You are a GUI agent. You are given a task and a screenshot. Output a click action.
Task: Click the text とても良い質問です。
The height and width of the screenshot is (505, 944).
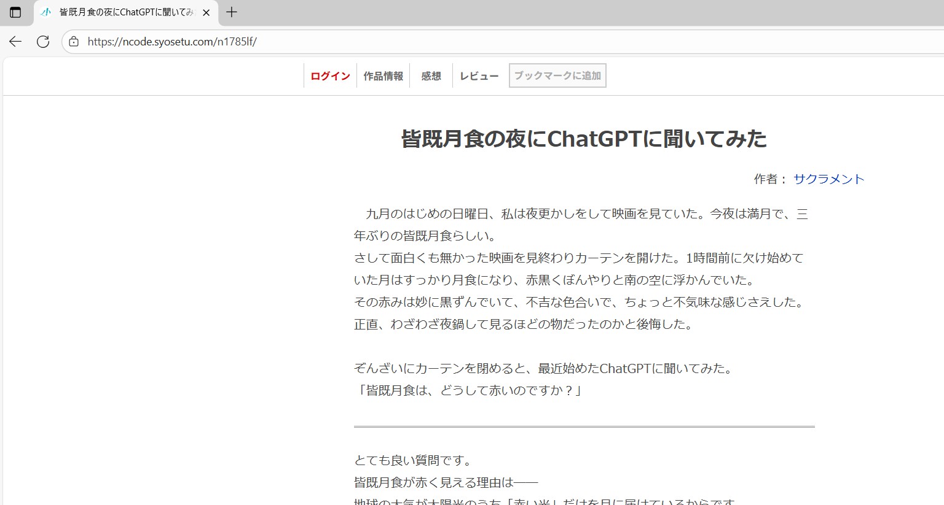(x=413, y=460)
